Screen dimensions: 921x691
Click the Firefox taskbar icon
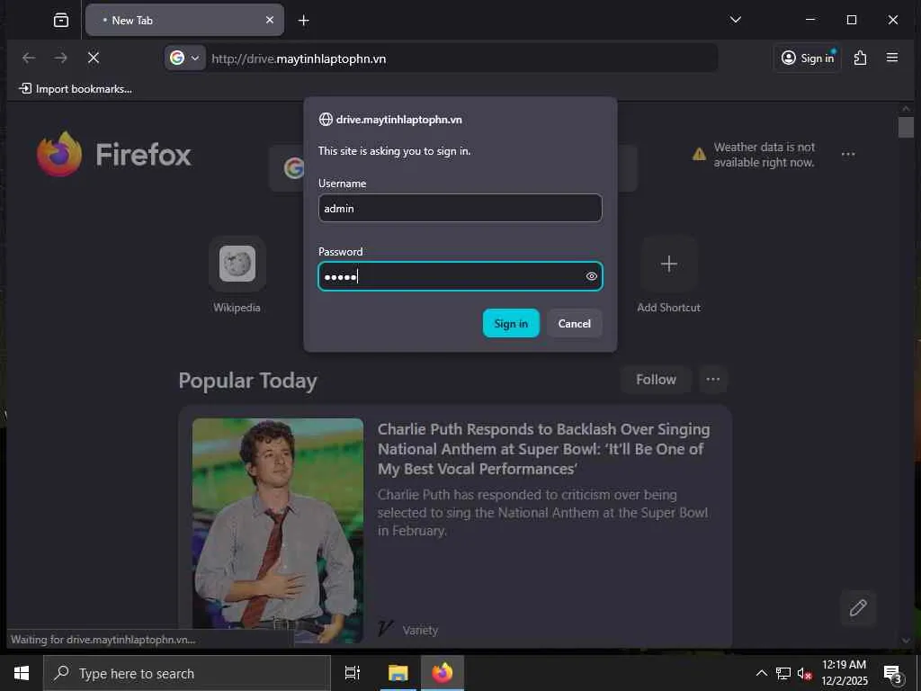[x=443, y=673]
